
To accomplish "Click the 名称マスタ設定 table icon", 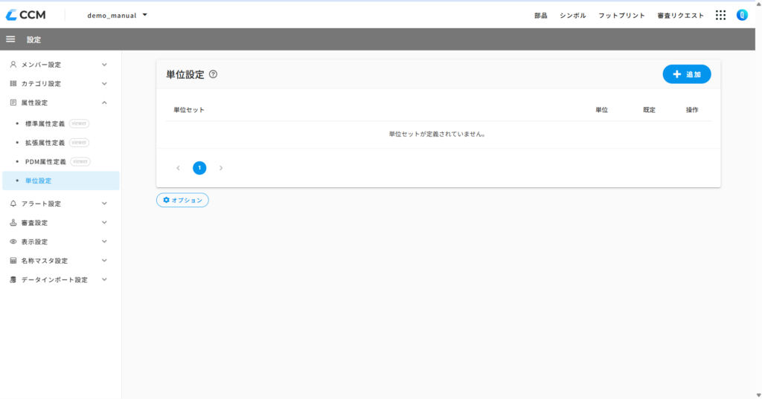I will click(13, 261).
